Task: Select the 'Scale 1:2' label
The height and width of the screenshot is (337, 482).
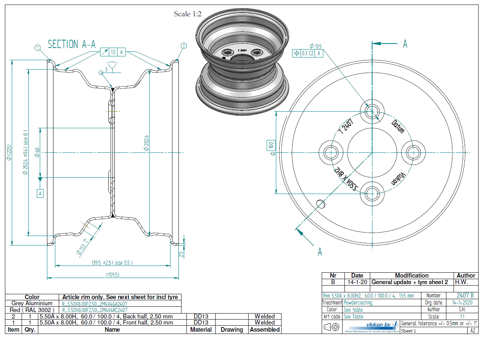Action: [x=188, y=14]
